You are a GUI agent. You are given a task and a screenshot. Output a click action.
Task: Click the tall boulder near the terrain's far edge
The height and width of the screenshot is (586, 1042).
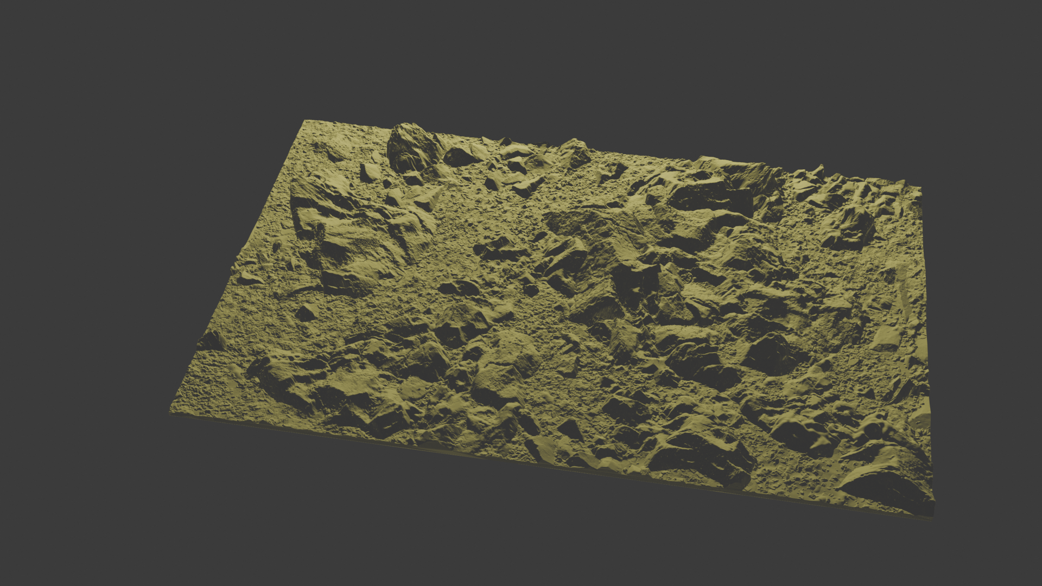pos(411,146)
